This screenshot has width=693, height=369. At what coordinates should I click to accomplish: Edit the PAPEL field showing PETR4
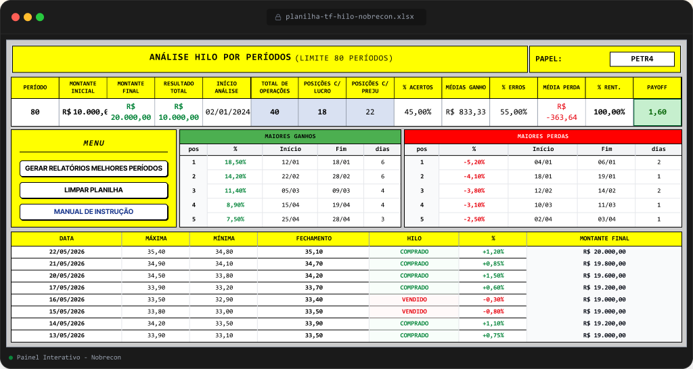(x=642, y=59)
